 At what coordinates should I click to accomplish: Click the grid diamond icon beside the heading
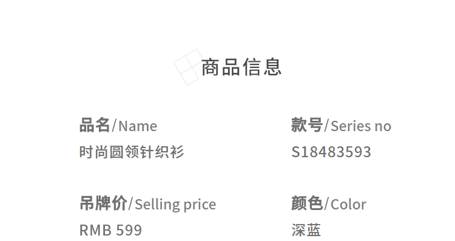(188, 67)
